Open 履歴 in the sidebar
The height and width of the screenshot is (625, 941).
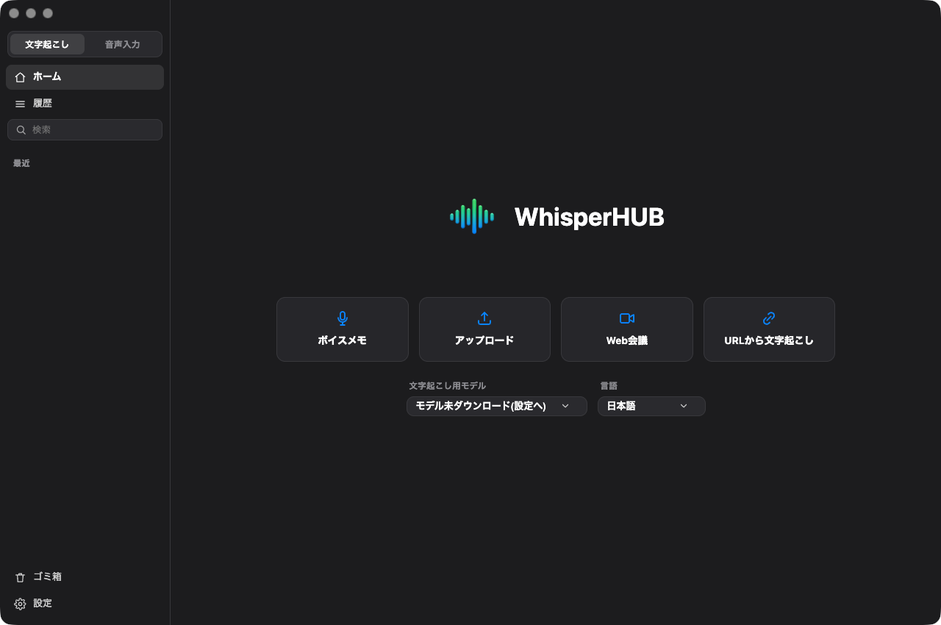coord(85,104)
